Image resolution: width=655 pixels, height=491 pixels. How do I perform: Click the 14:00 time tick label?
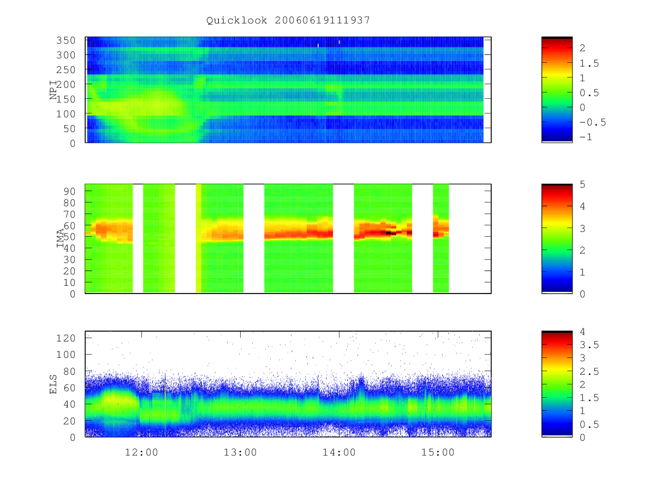click(339, 452)
